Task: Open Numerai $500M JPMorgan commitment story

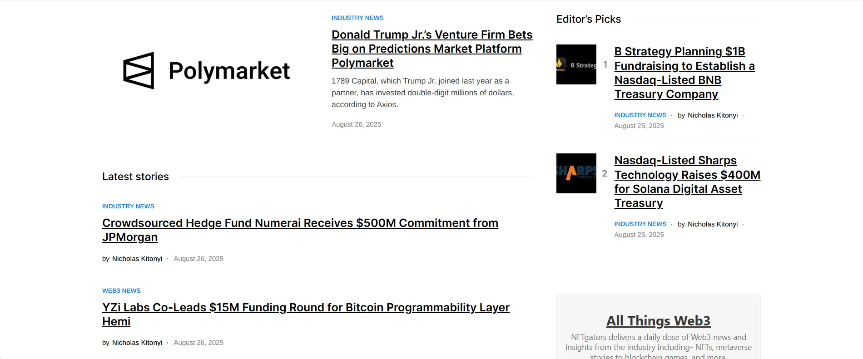Action: [300, 230]
